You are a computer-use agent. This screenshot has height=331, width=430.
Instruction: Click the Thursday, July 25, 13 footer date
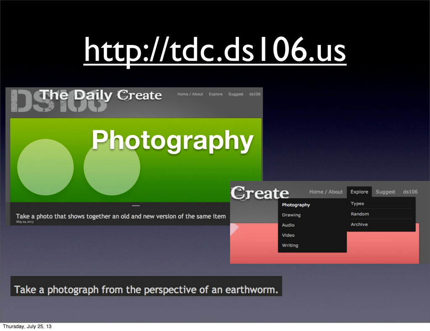click(x=27, y=326)
